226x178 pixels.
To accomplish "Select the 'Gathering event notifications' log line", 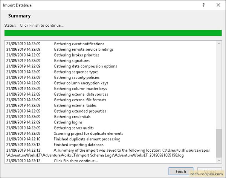I will 79,44.
